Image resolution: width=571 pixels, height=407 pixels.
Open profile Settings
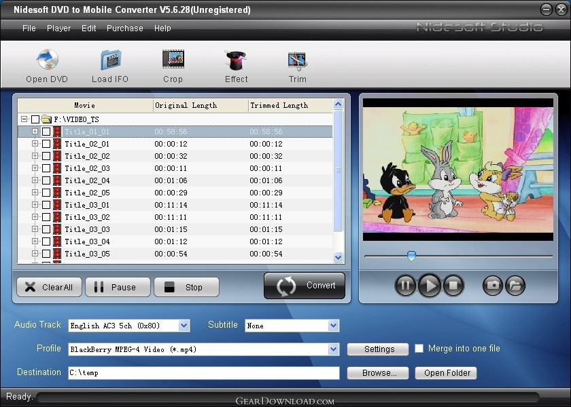click(378, 349)
